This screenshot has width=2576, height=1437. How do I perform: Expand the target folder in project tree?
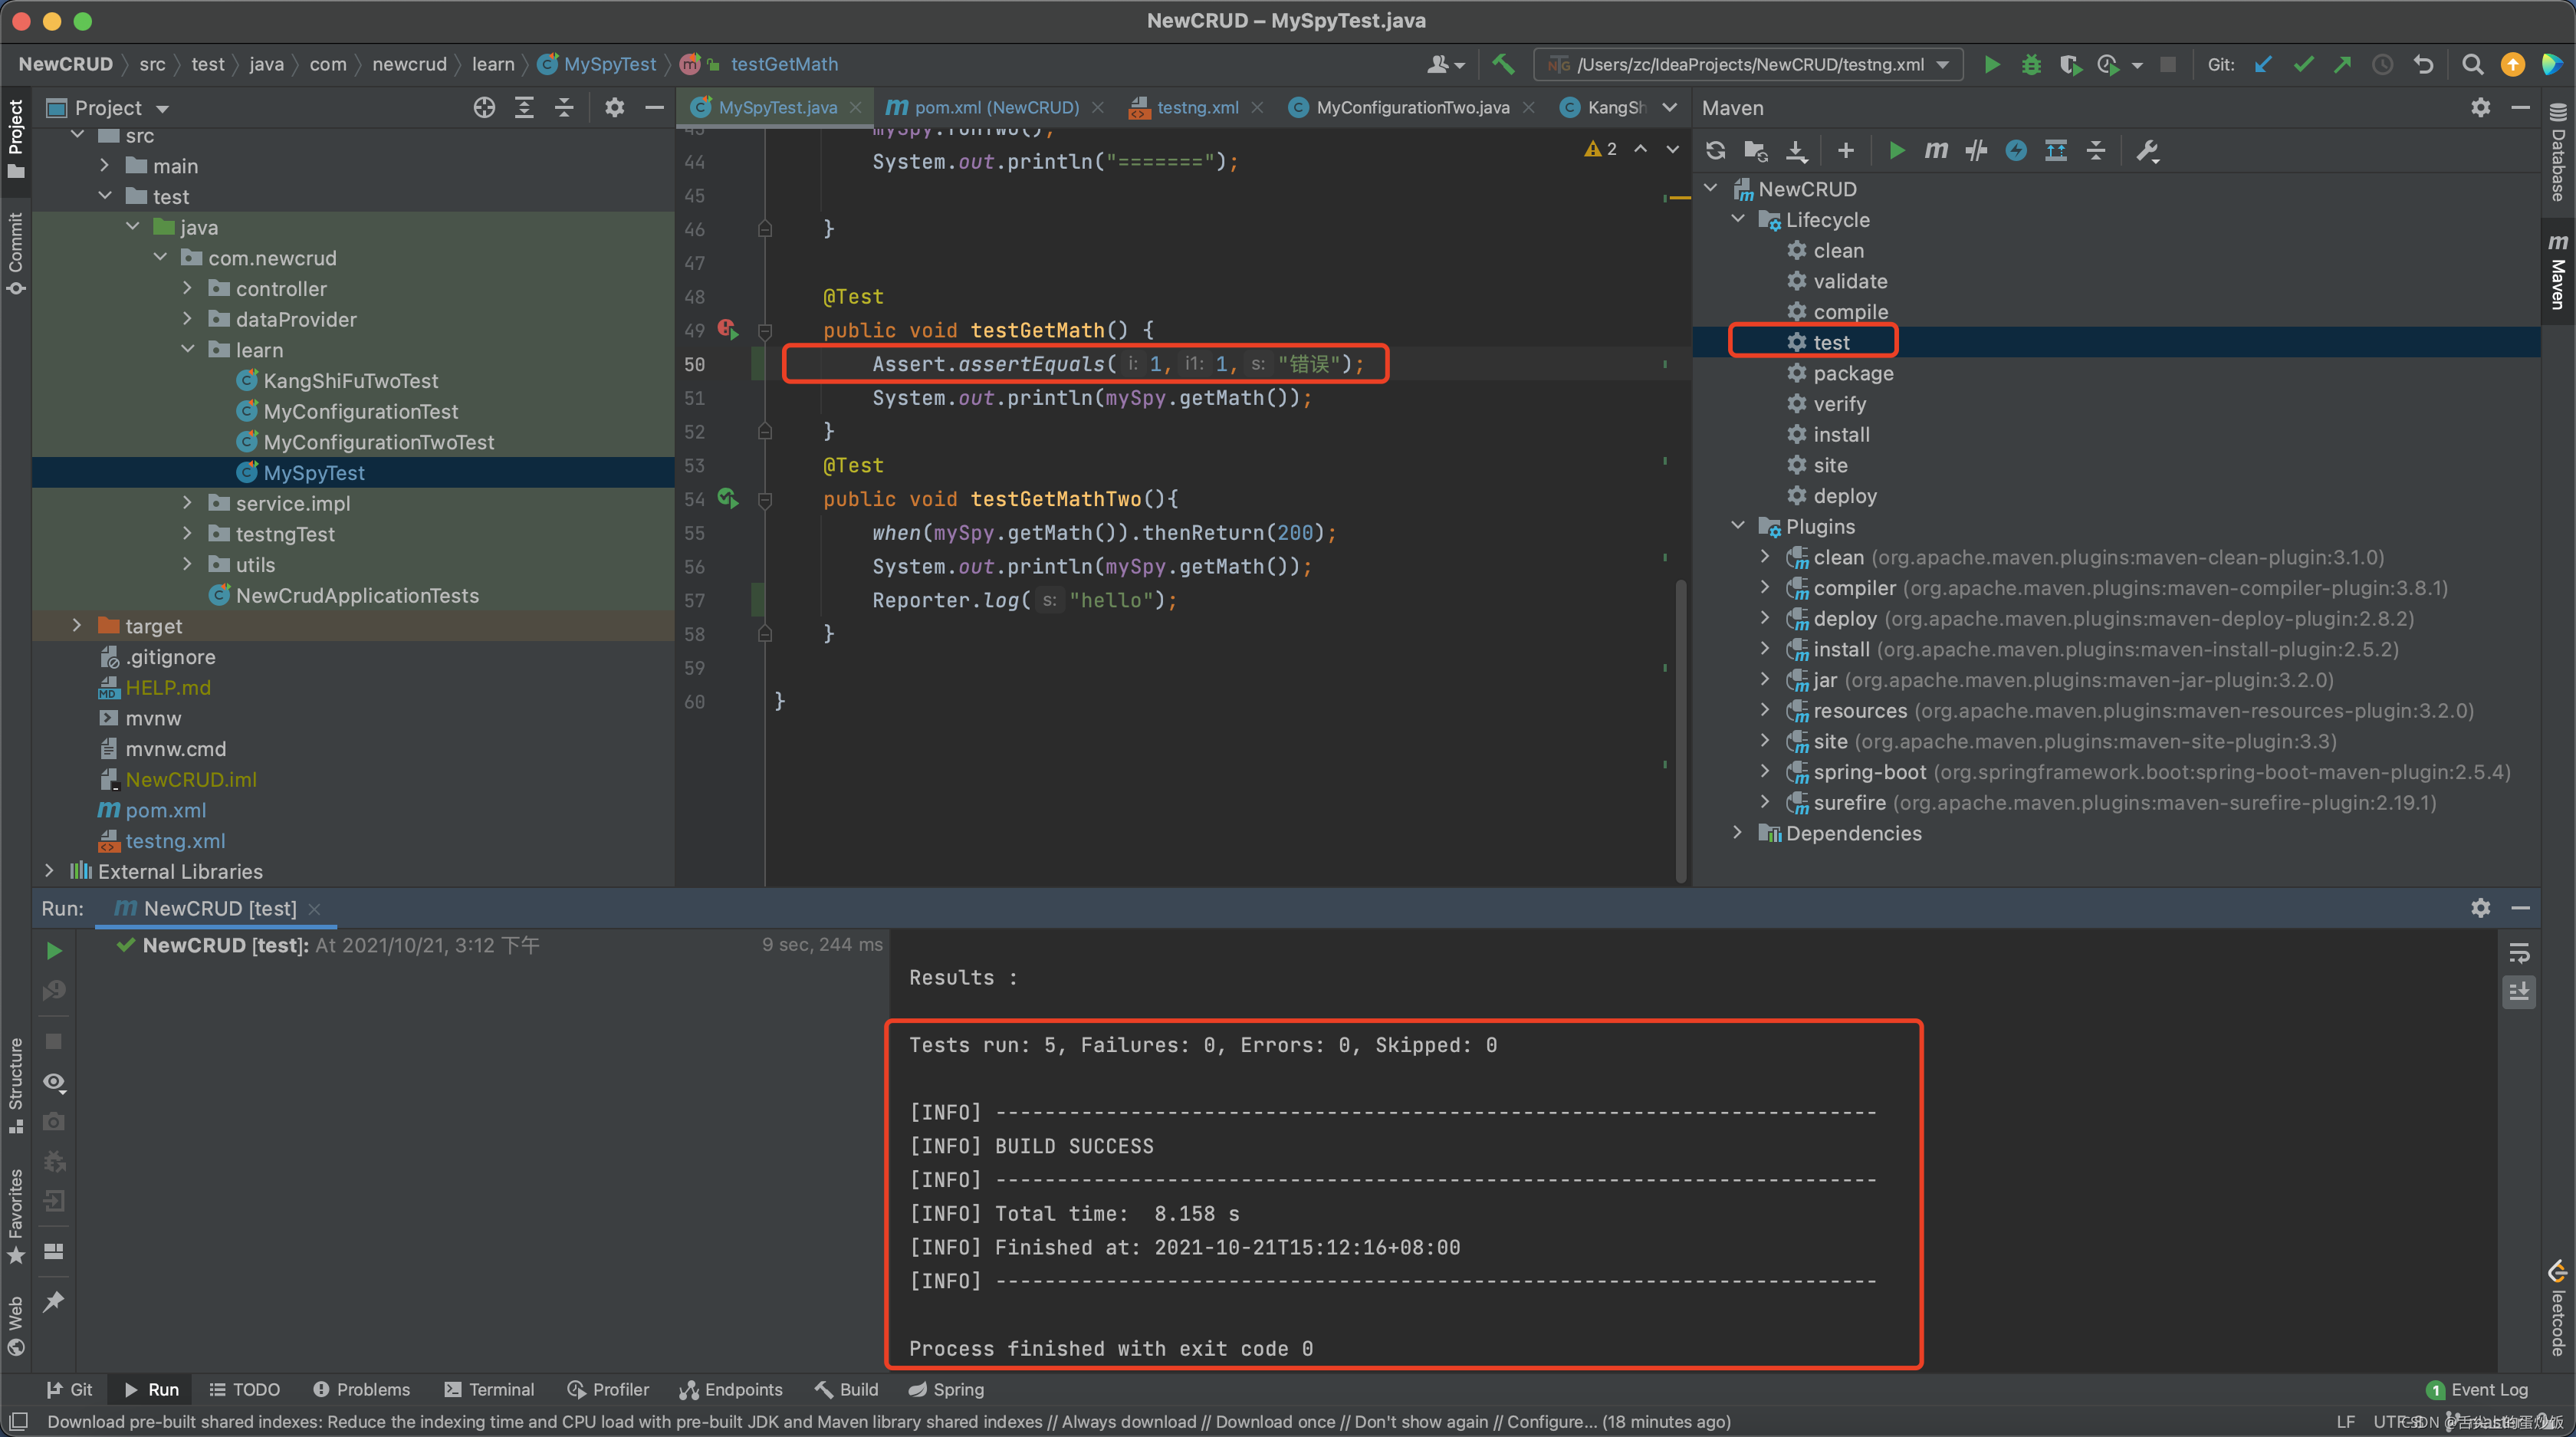pos(77,625)
